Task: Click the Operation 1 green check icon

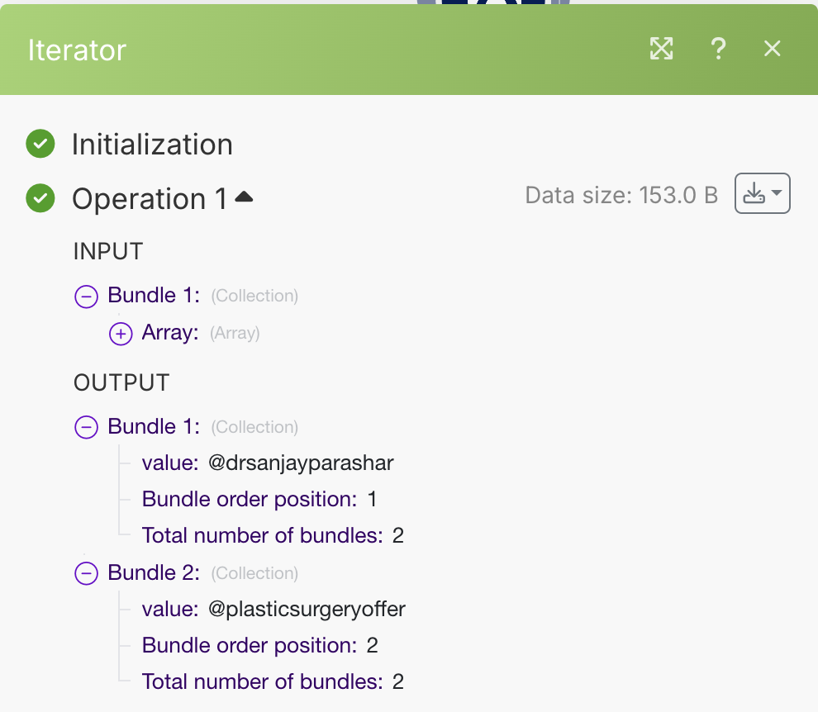Action: (40, 198)
